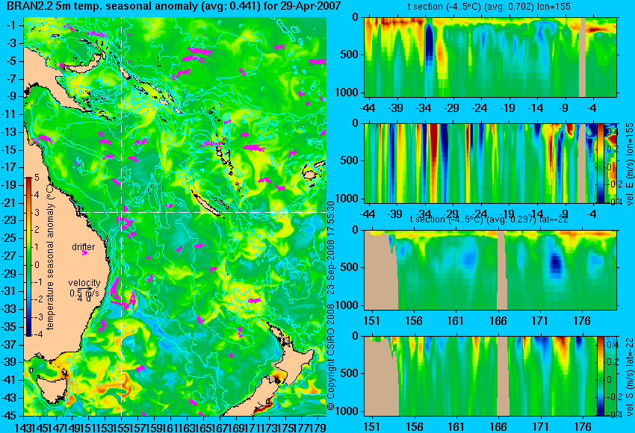Click the temperature anomaly color bar at value 5
635x433 pixels.
pyautogui.click(x=28, y=180)
